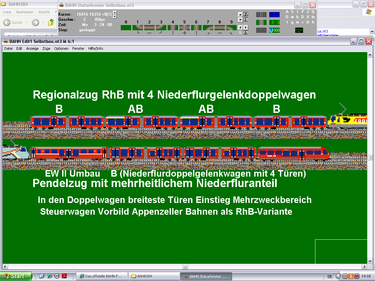The height and width of the screenshot is (281, 375).
Task: Toggle the In mode indicator in status window
Action: pyautogui.click(x=313, y=17)
